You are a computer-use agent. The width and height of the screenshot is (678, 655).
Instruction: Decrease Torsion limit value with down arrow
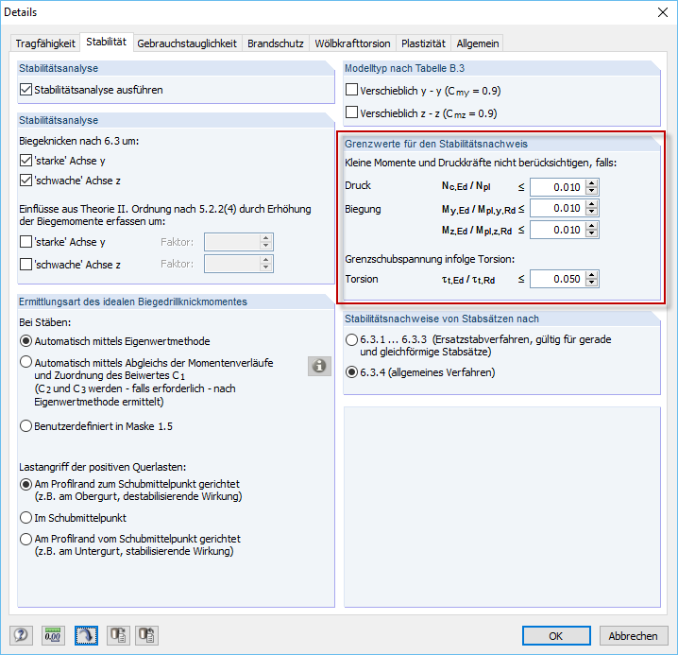coord(591,283)
